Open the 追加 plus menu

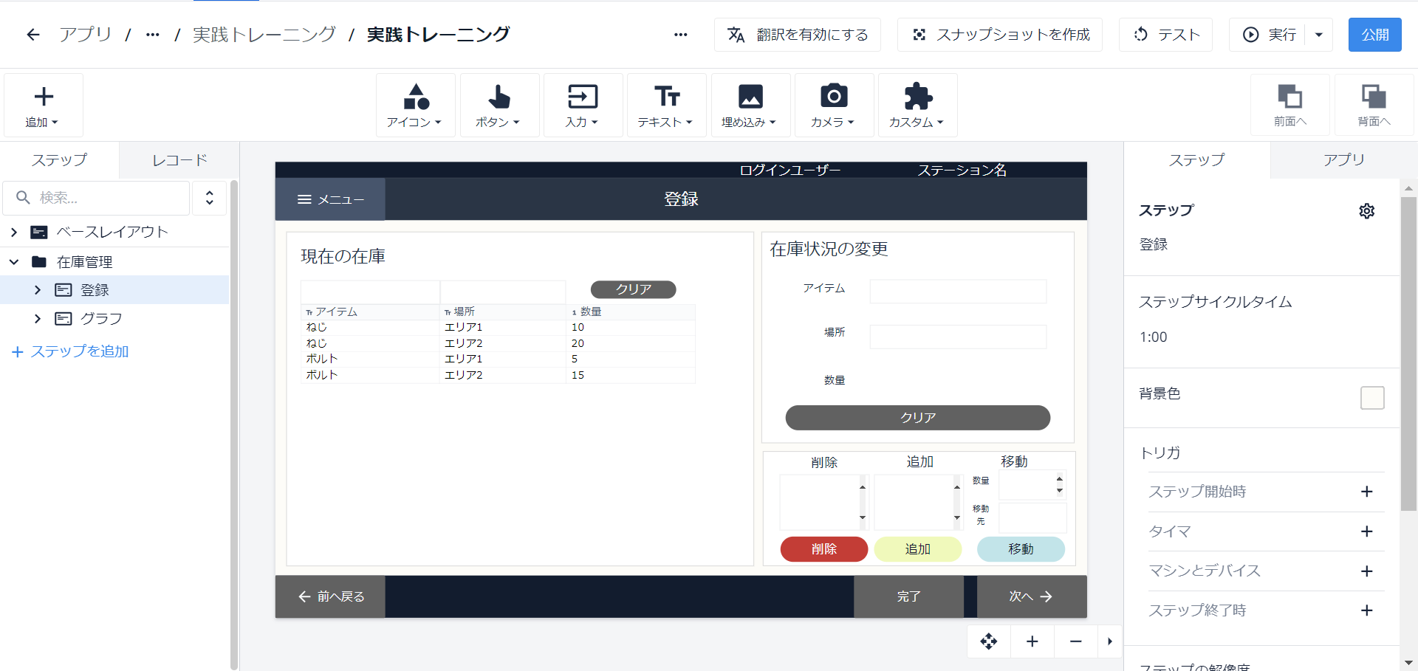pyautogui.click(x=44, y=106)
